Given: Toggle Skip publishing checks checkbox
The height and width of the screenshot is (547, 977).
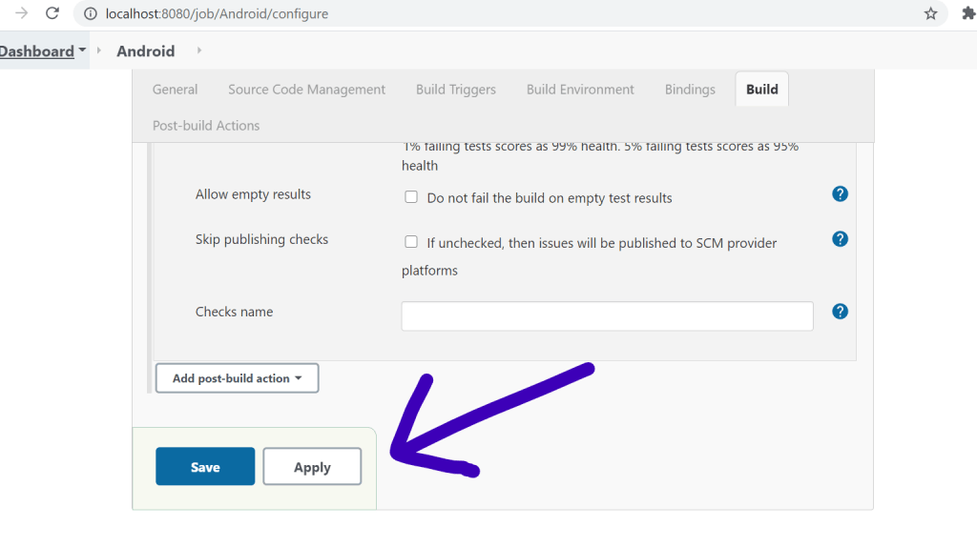Looking at the screenshot, I should pos(411,242).
